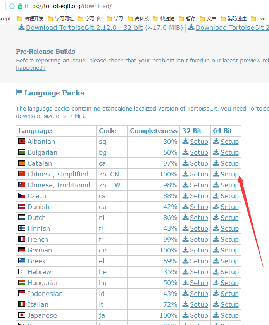This screenshot has height=325, width=269.
Task: Click the Dutch language name
Action: point(37,218)
